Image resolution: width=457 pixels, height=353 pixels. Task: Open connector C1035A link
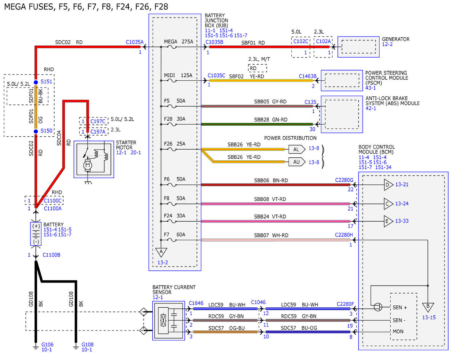click(135, 42)
